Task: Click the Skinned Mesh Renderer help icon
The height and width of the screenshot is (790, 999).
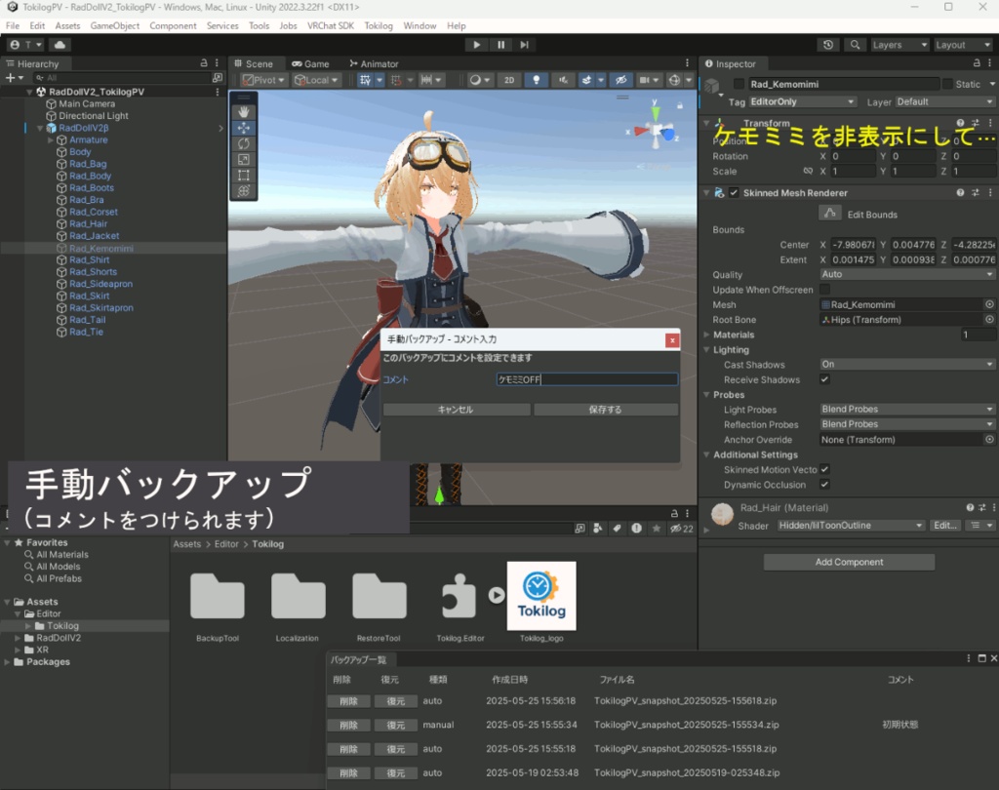Action: (x=961, y=192)
